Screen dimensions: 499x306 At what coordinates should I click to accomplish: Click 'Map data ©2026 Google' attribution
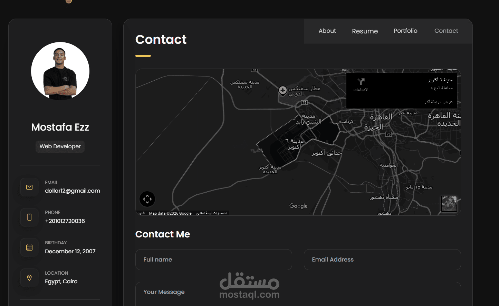pos(170,213)
